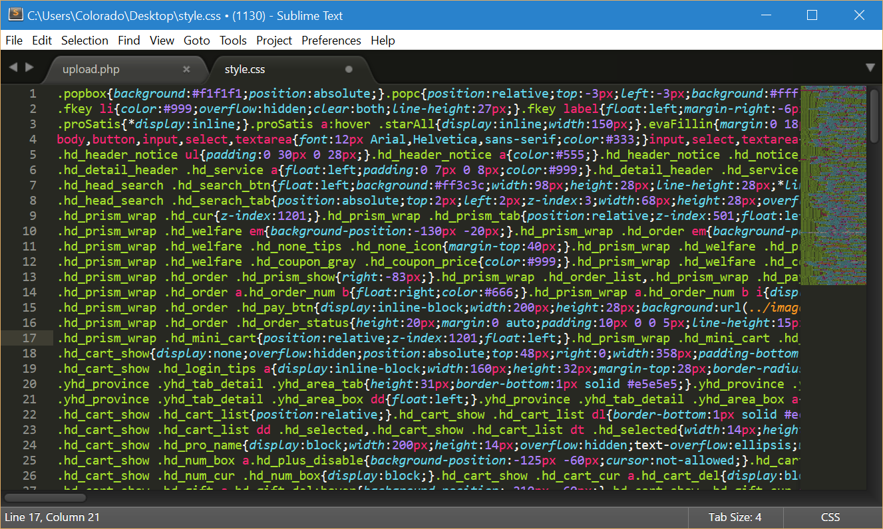This screenshot has width=883, height=529.
Task: Open the Edit menu
Action: 42,41
